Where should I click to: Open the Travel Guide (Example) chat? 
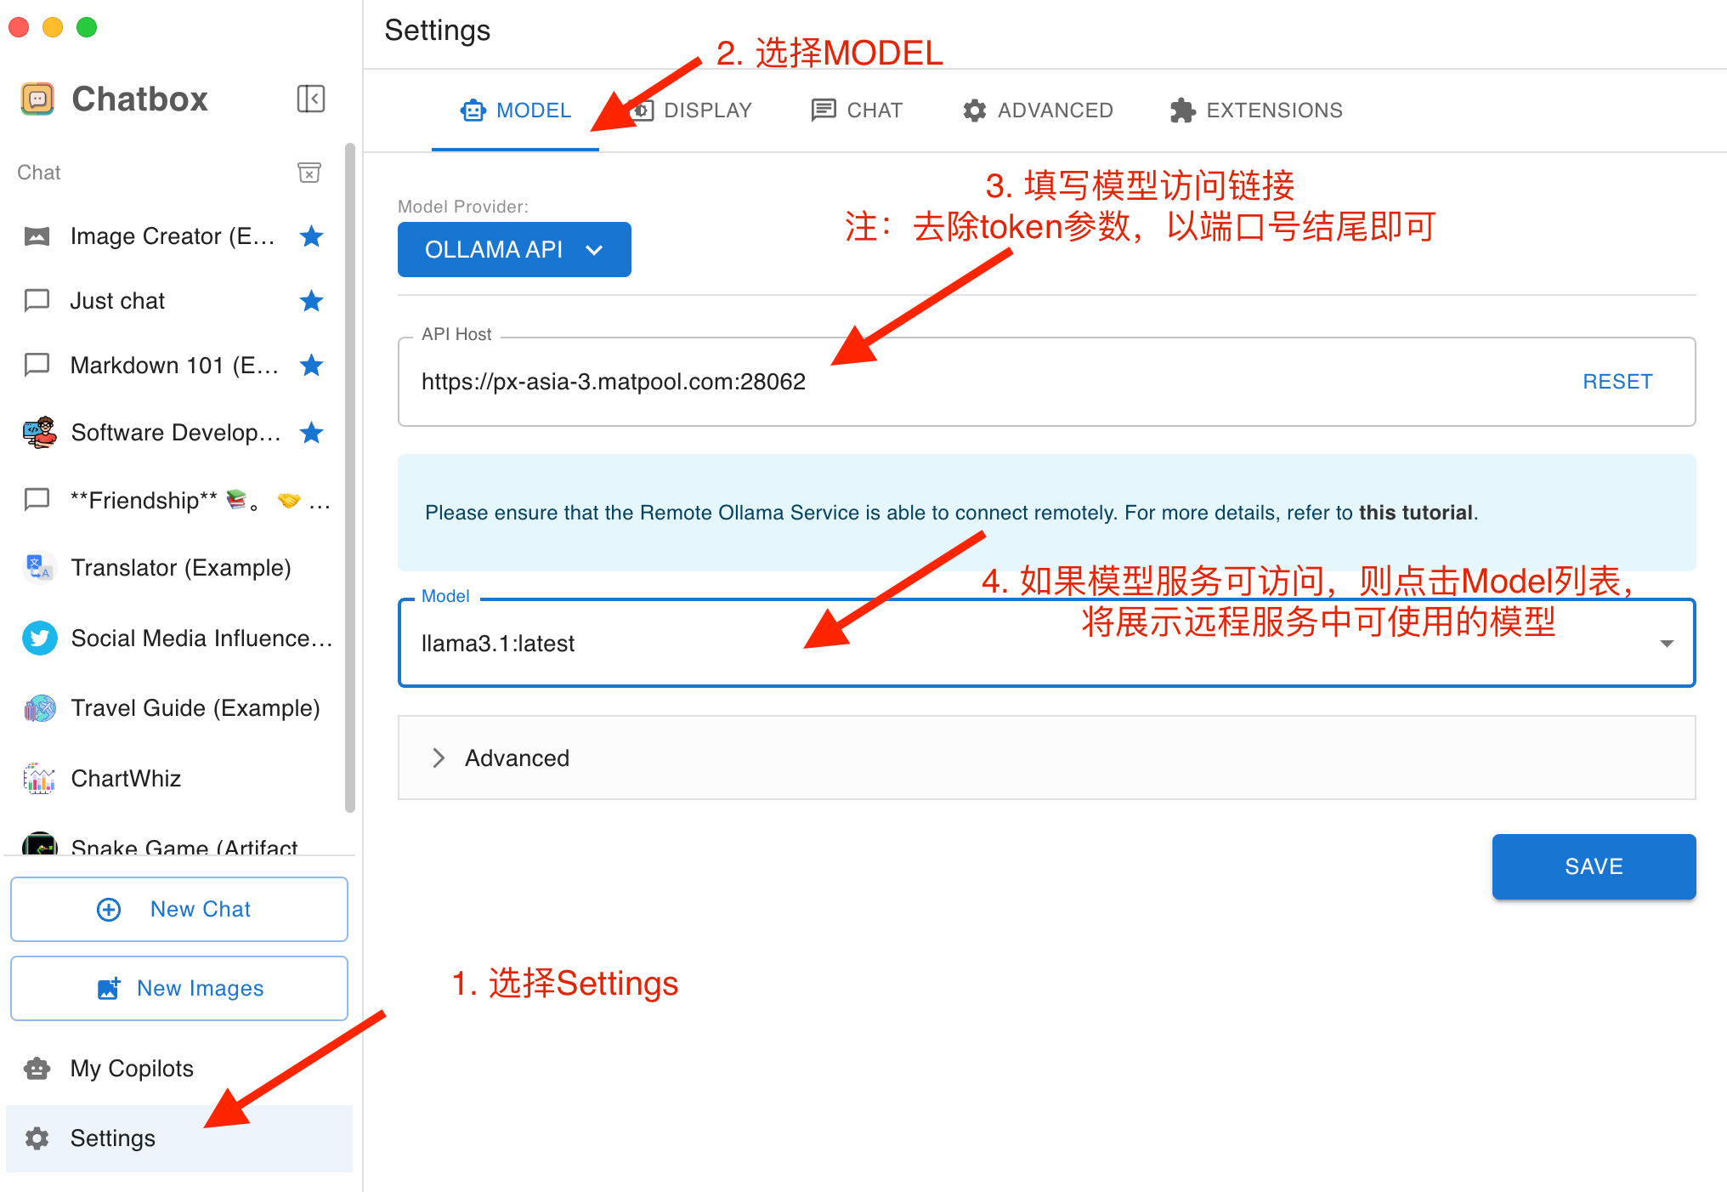click(x=174, y=707)
